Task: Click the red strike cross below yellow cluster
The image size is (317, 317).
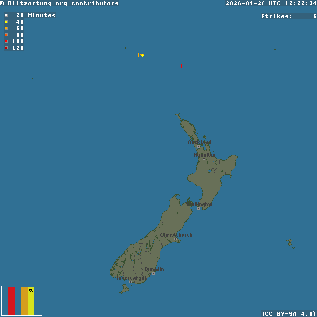Action: pos(137,61)
